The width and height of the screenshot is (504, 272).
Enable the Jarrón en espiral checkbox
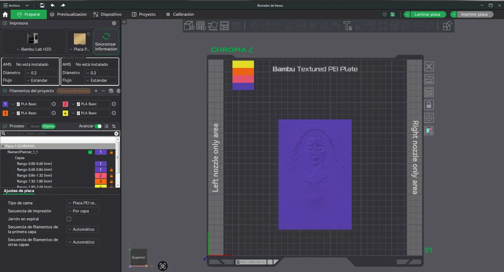pyautogui.click(x=69, y=219)
